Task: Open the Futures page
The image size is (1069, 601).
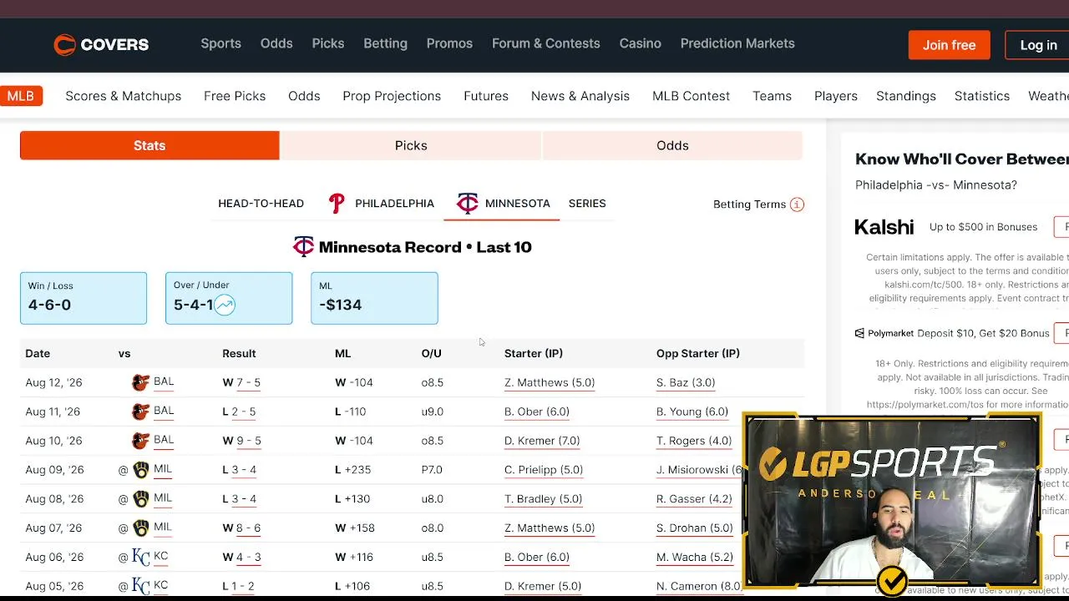Action: [x=486, y=96]
